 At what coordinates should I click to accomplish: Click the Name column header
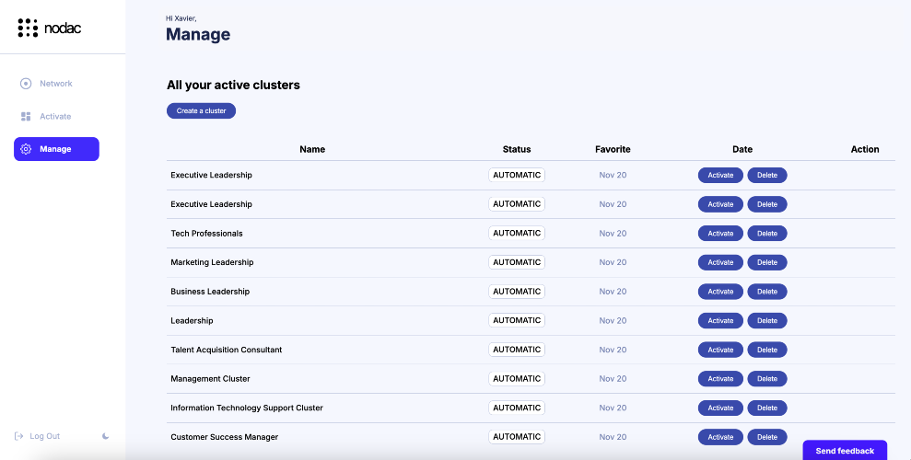point(312,149)
